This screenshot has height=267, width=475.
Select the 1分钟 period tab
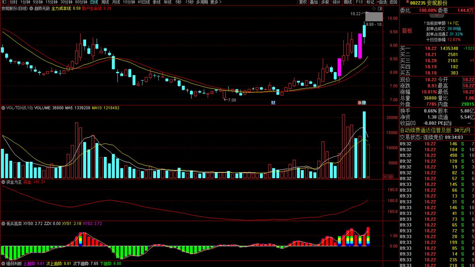(x=25, y=2)
